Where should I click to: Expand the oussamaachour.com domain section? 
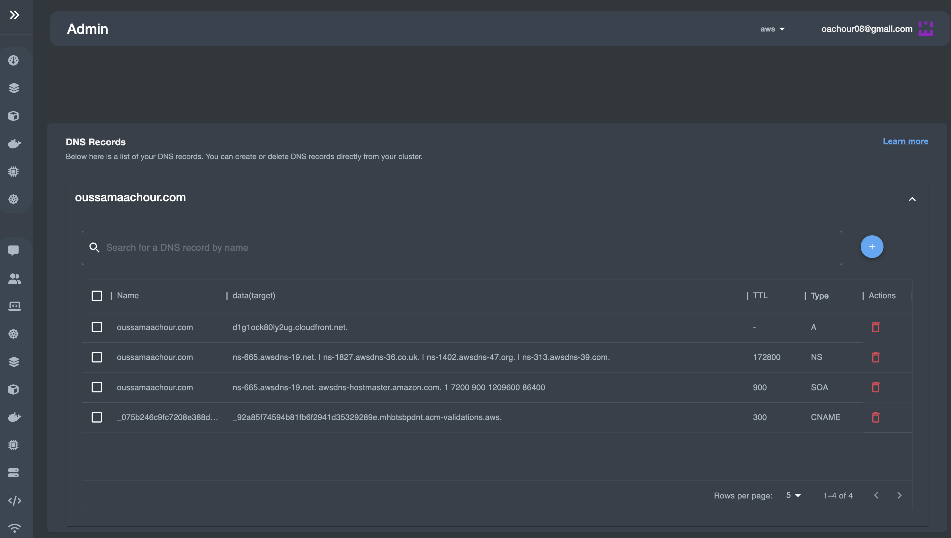pos(912,199)
